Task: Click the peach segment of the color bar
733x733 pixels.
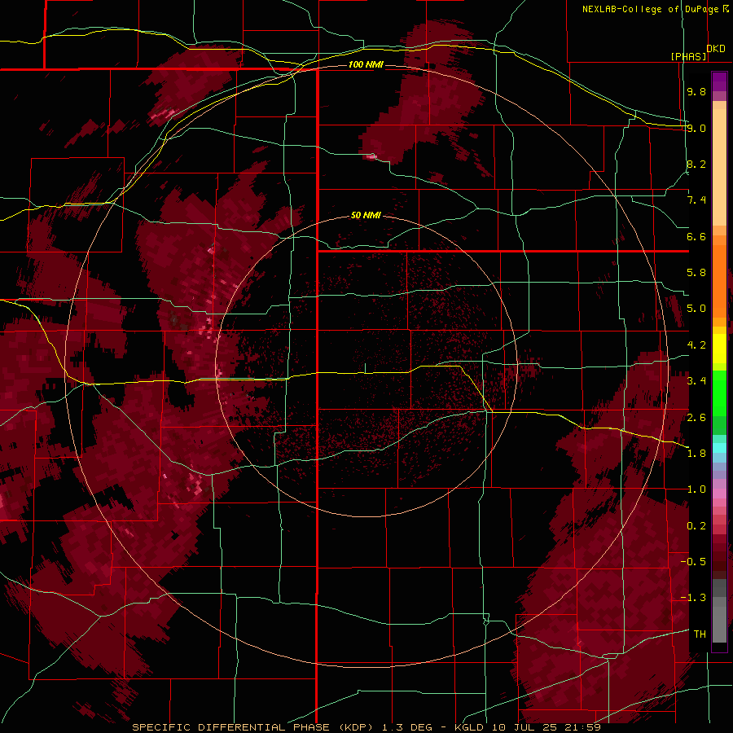Action: 719,167
